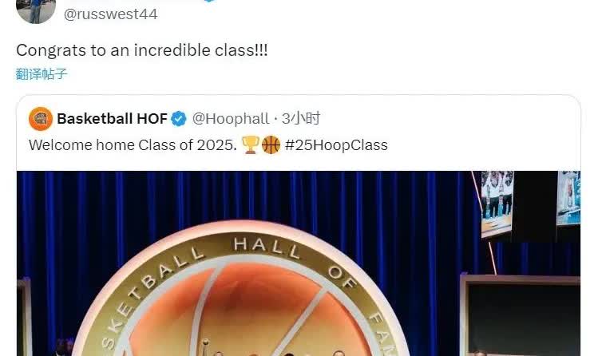Open the Hall of Fame photo
Screen dimensions: 594x356
pos(299,263)
